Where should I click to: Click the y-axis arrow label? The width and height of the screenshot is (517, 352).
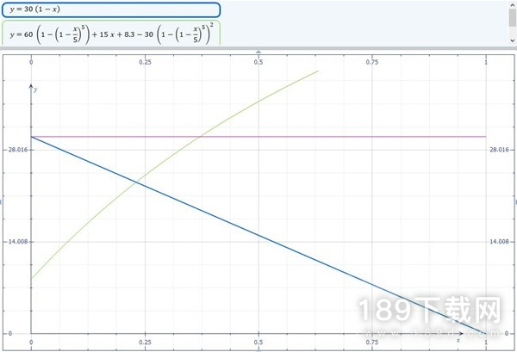[x=37, y=90]
